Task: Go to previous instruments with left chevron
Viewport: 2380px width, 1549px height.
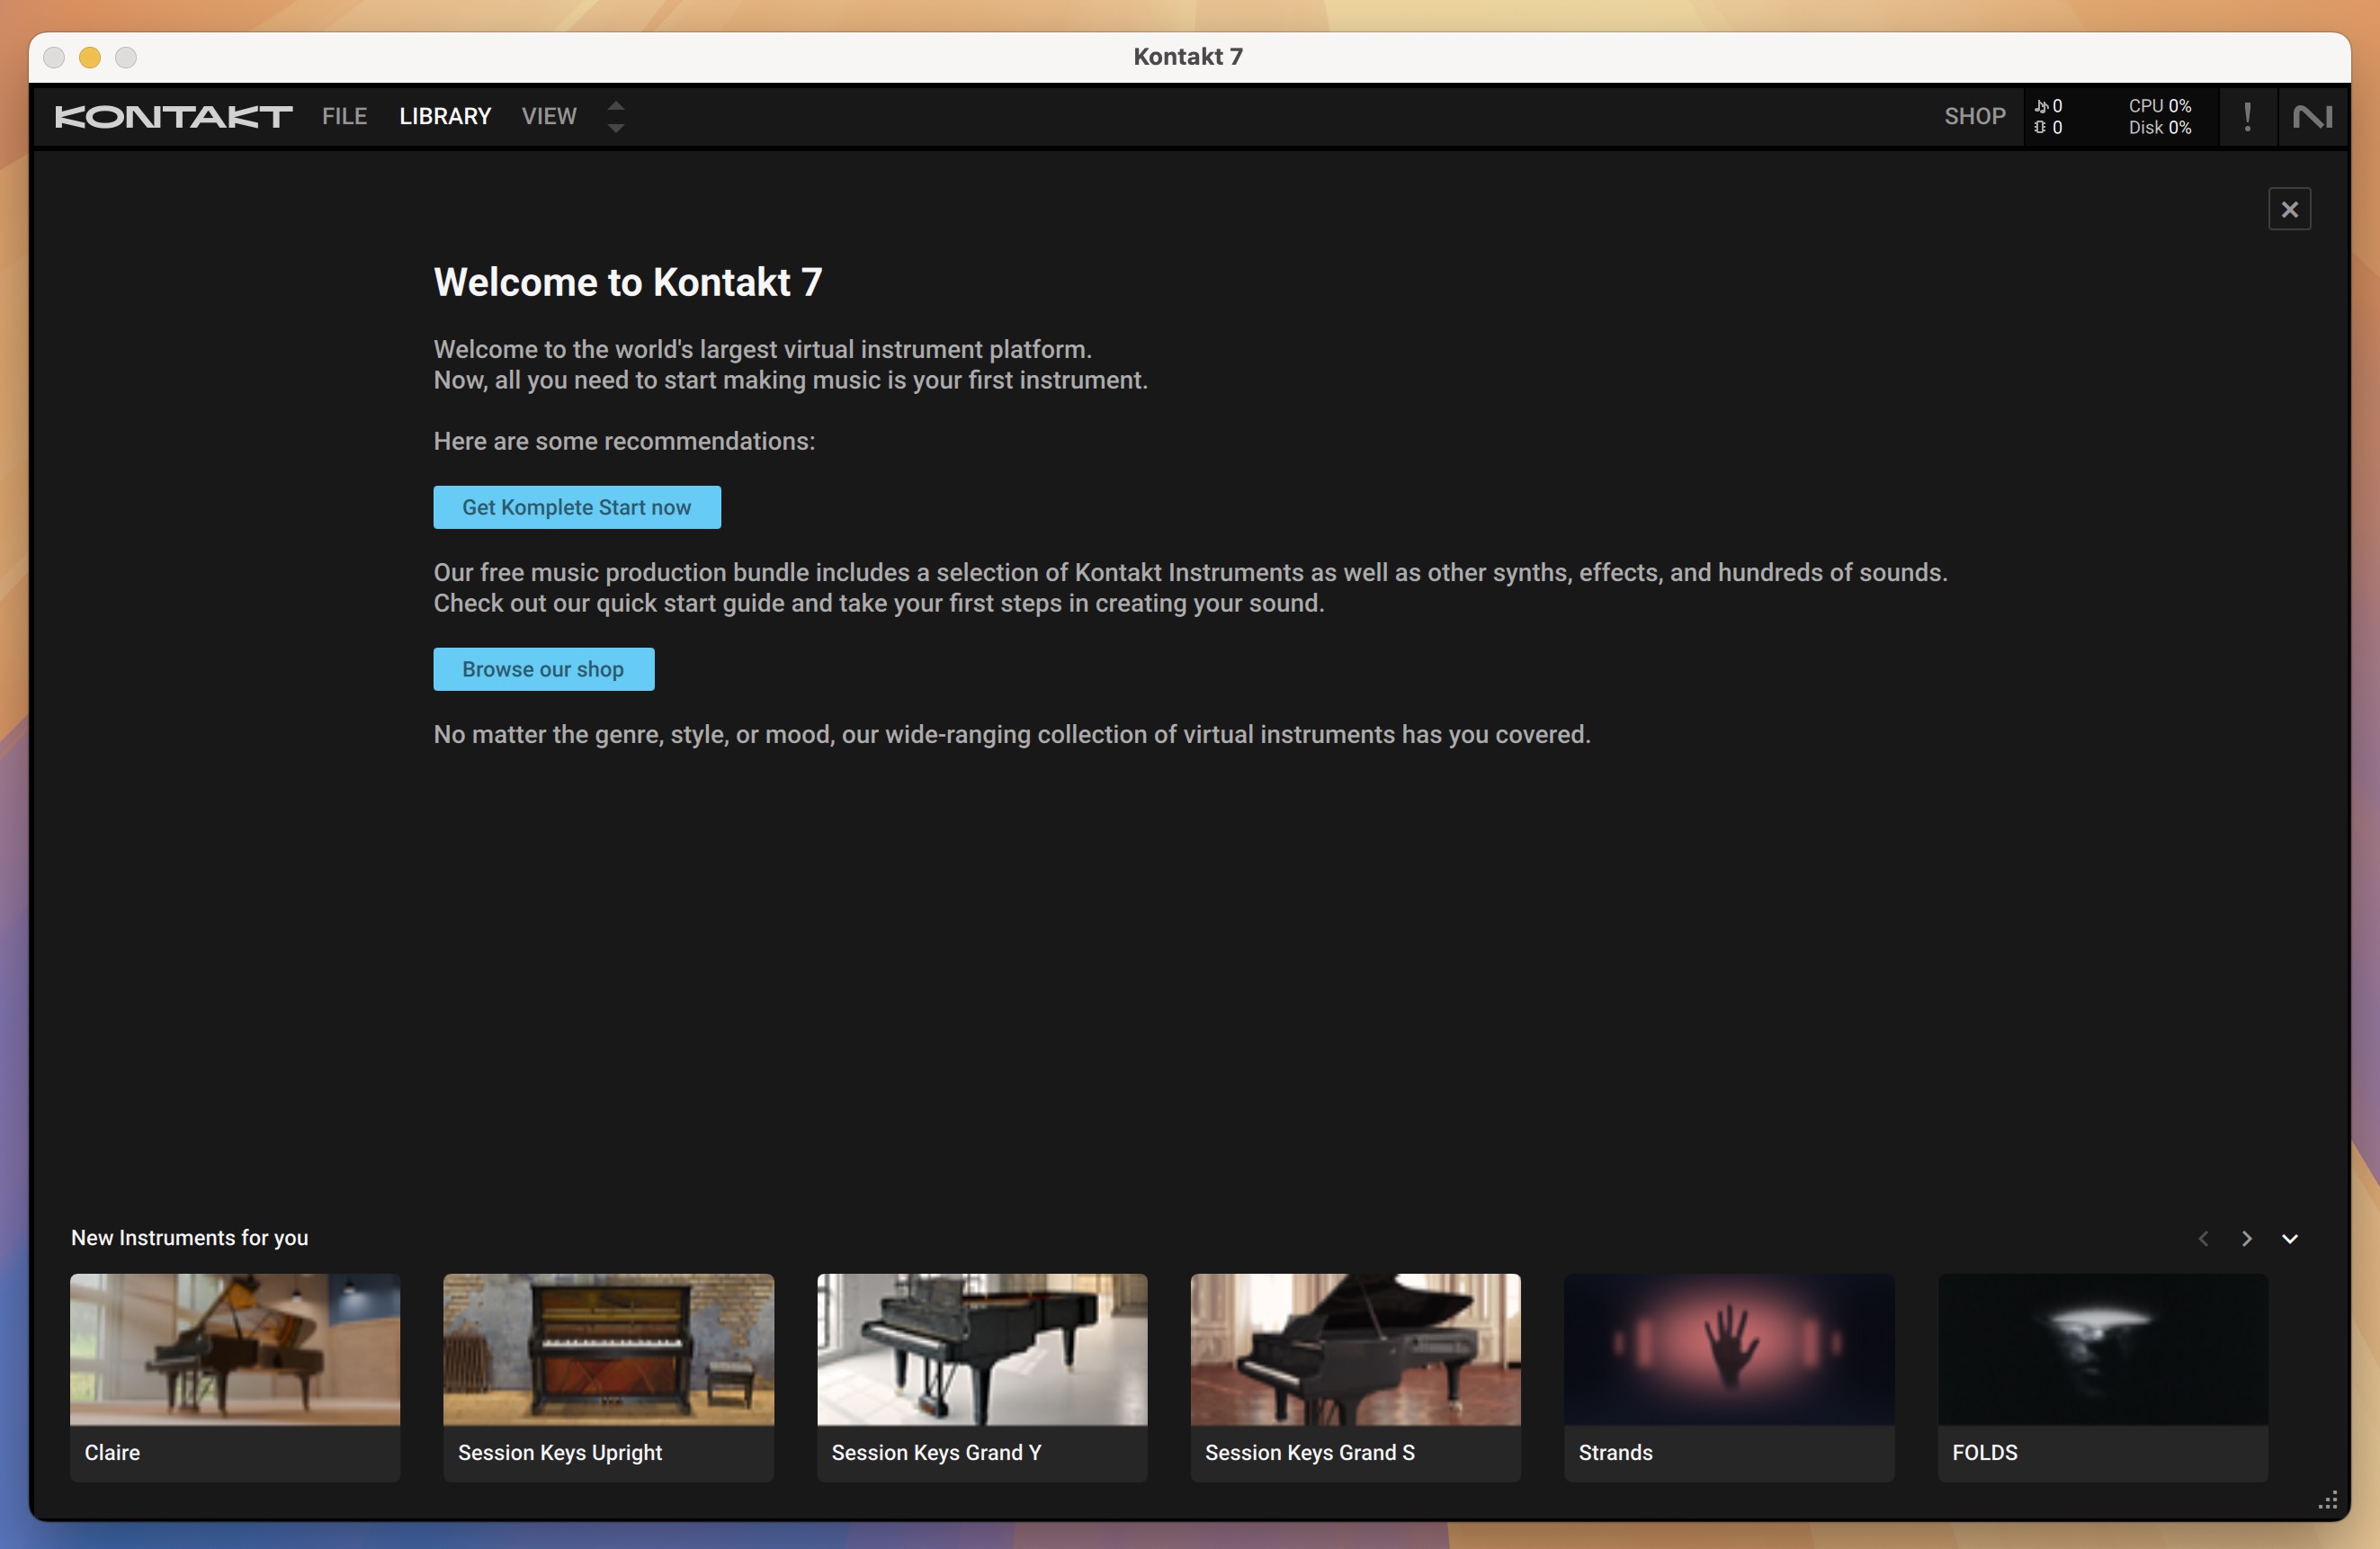Action: coord(2203,1238)
